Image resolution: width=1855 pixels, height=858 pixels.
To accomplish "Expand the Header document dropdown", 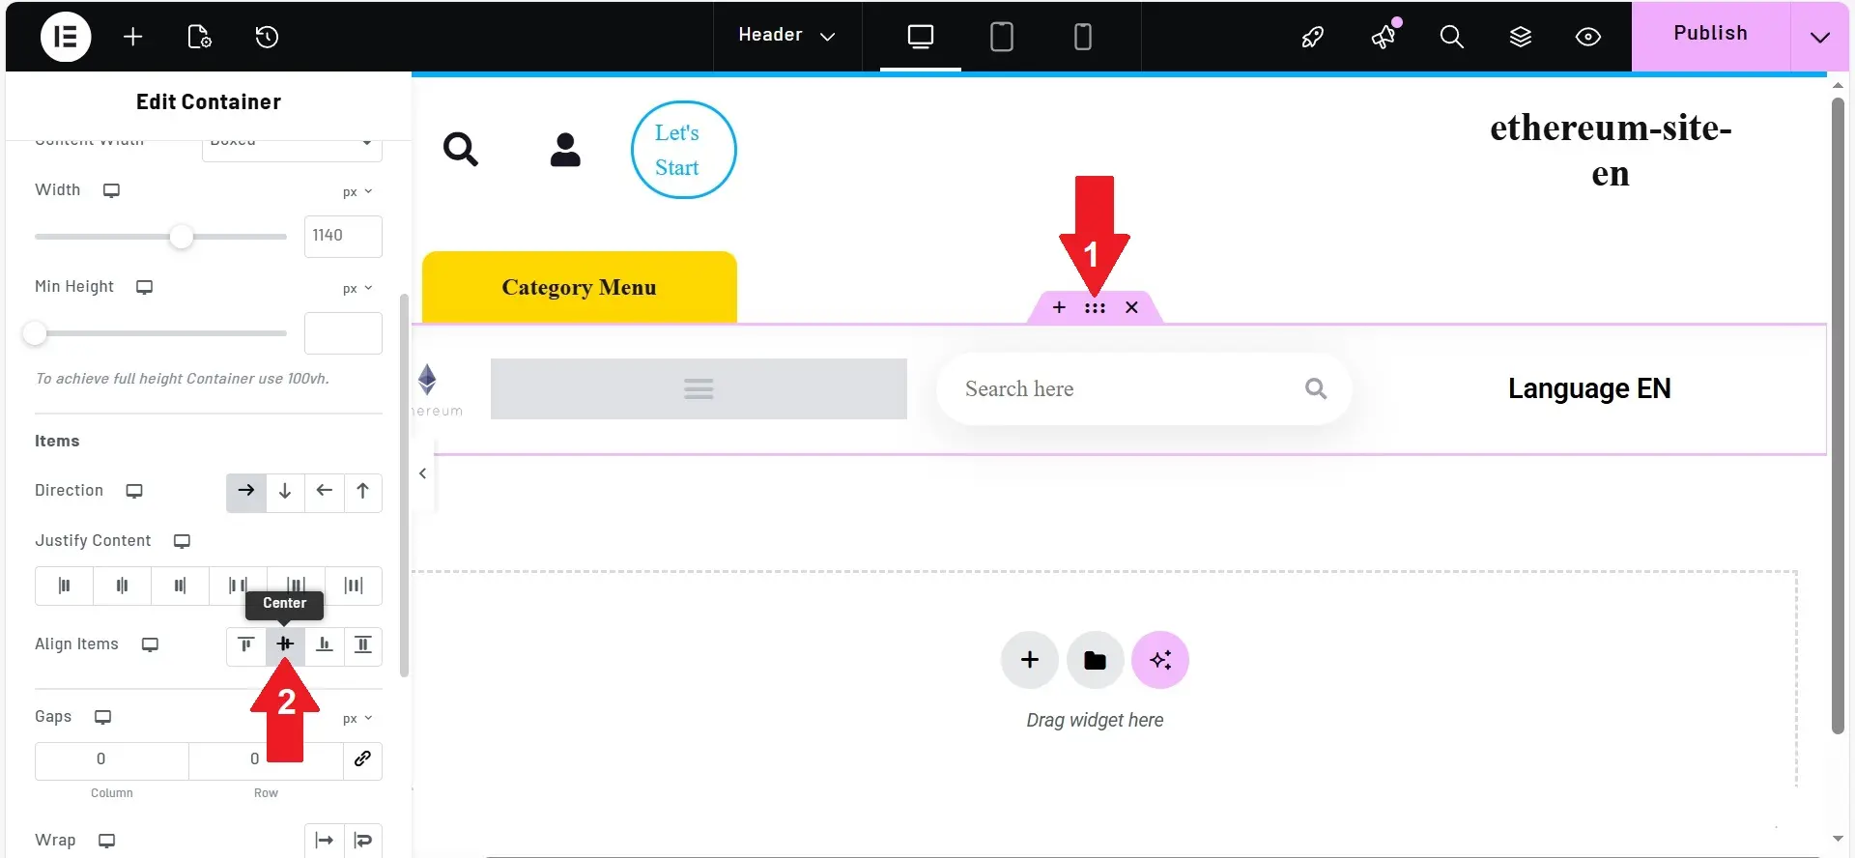I will (x=786, y=36).
